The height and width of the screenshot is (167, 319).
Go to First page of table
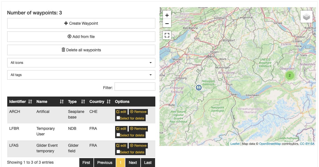[86, 163]
